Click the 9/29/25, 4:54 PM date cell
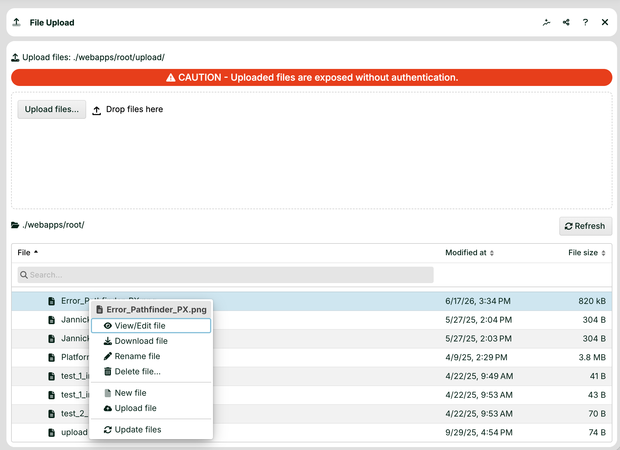Screen dimensions: 620x450 click(x=479, y=432)
